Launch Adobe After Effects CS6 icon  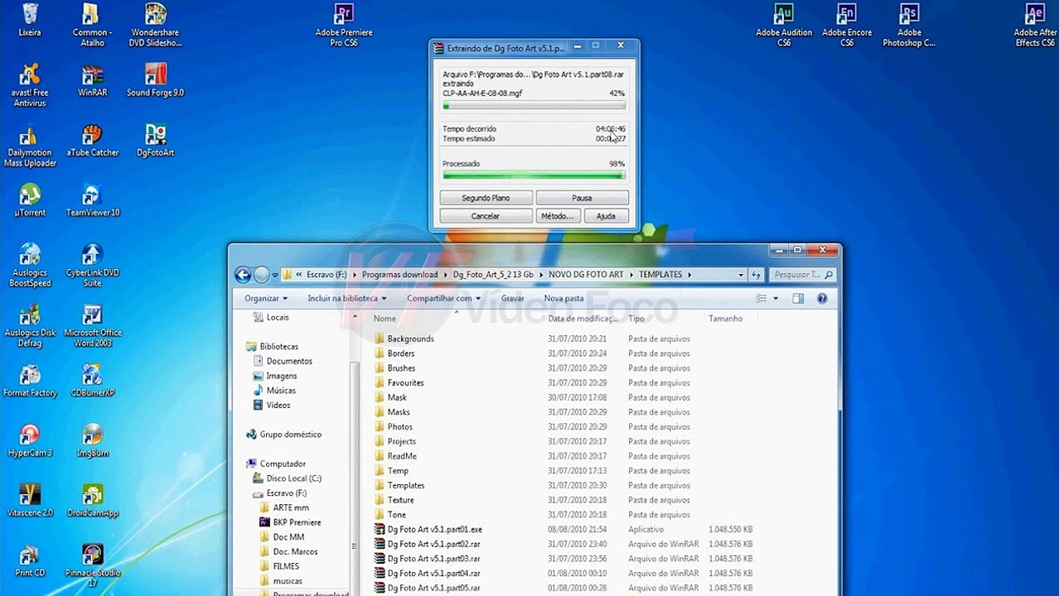pyautogui.click(x=1035, y=25)
